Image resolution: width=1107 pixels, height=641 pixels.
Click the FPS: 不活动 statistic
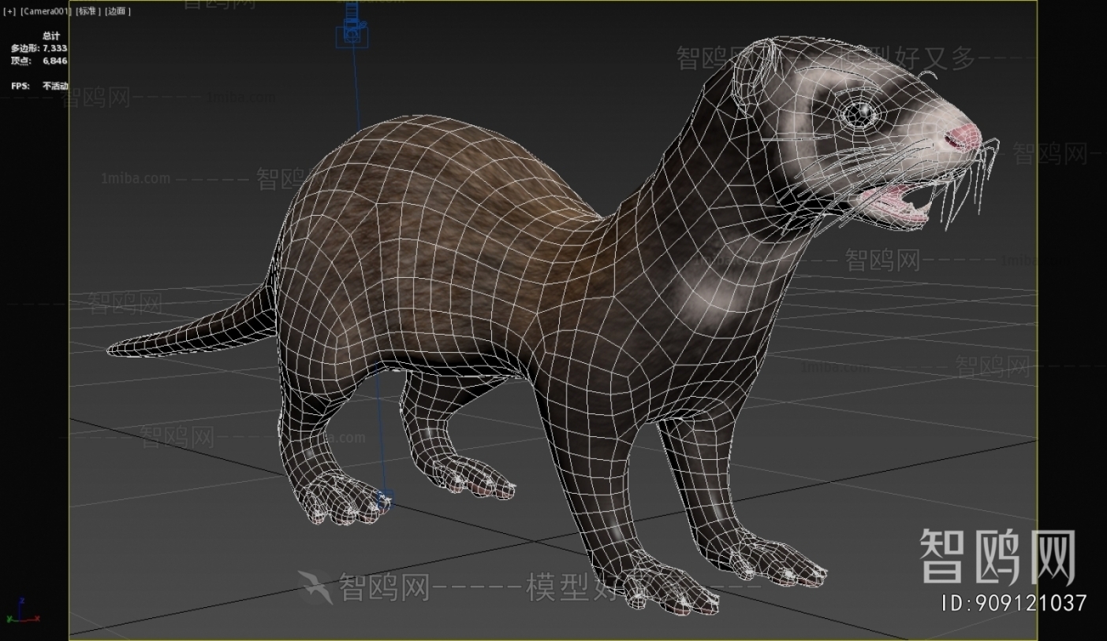[39, 86]
